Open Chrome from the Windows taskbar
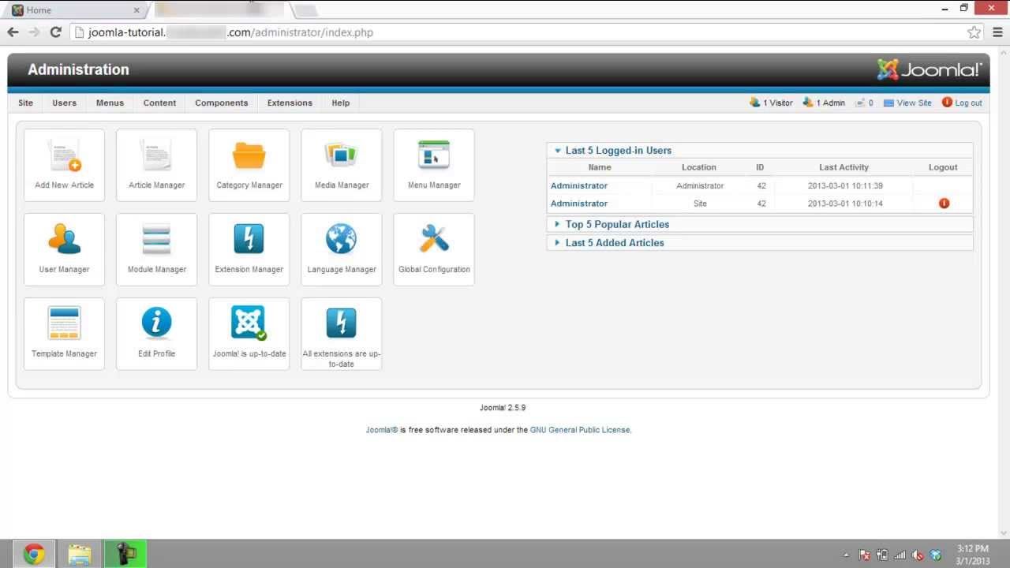The height and width of the screenshot is (568, 1010). [34, 554]
